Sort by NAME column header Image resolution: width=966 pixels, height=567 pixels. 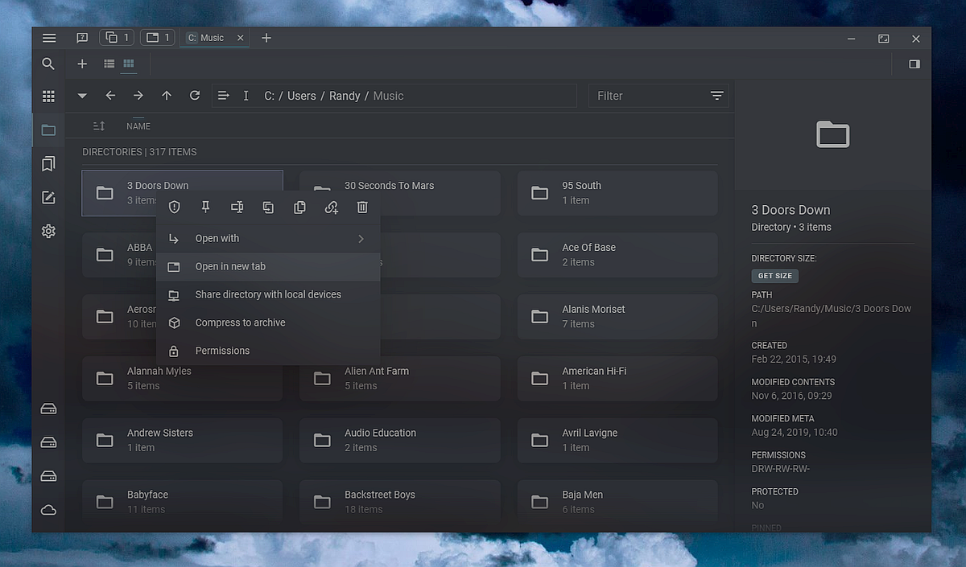pyautogui.click(x=138, y=126)
